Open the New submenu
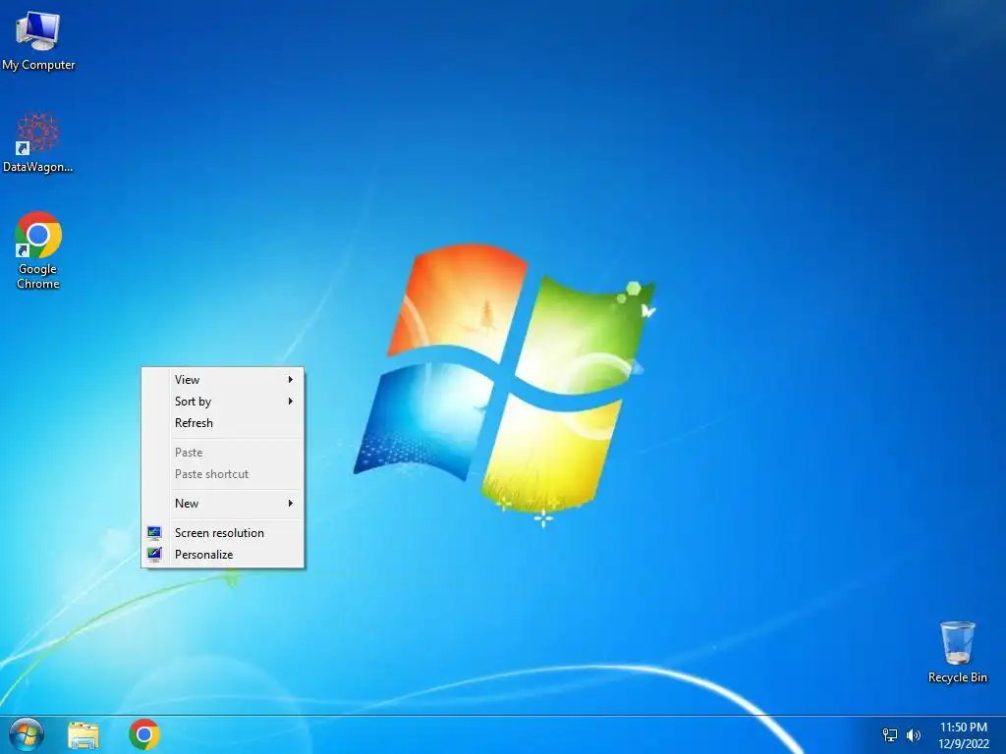This screenshot has height=754, width=1006. [223, 504]
